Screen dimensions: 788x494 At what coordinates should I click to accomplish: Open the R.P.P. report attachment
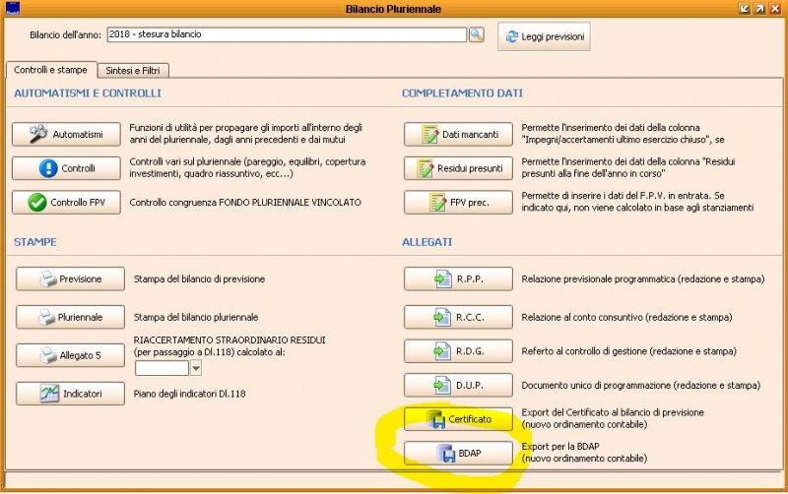click(458, 279)
